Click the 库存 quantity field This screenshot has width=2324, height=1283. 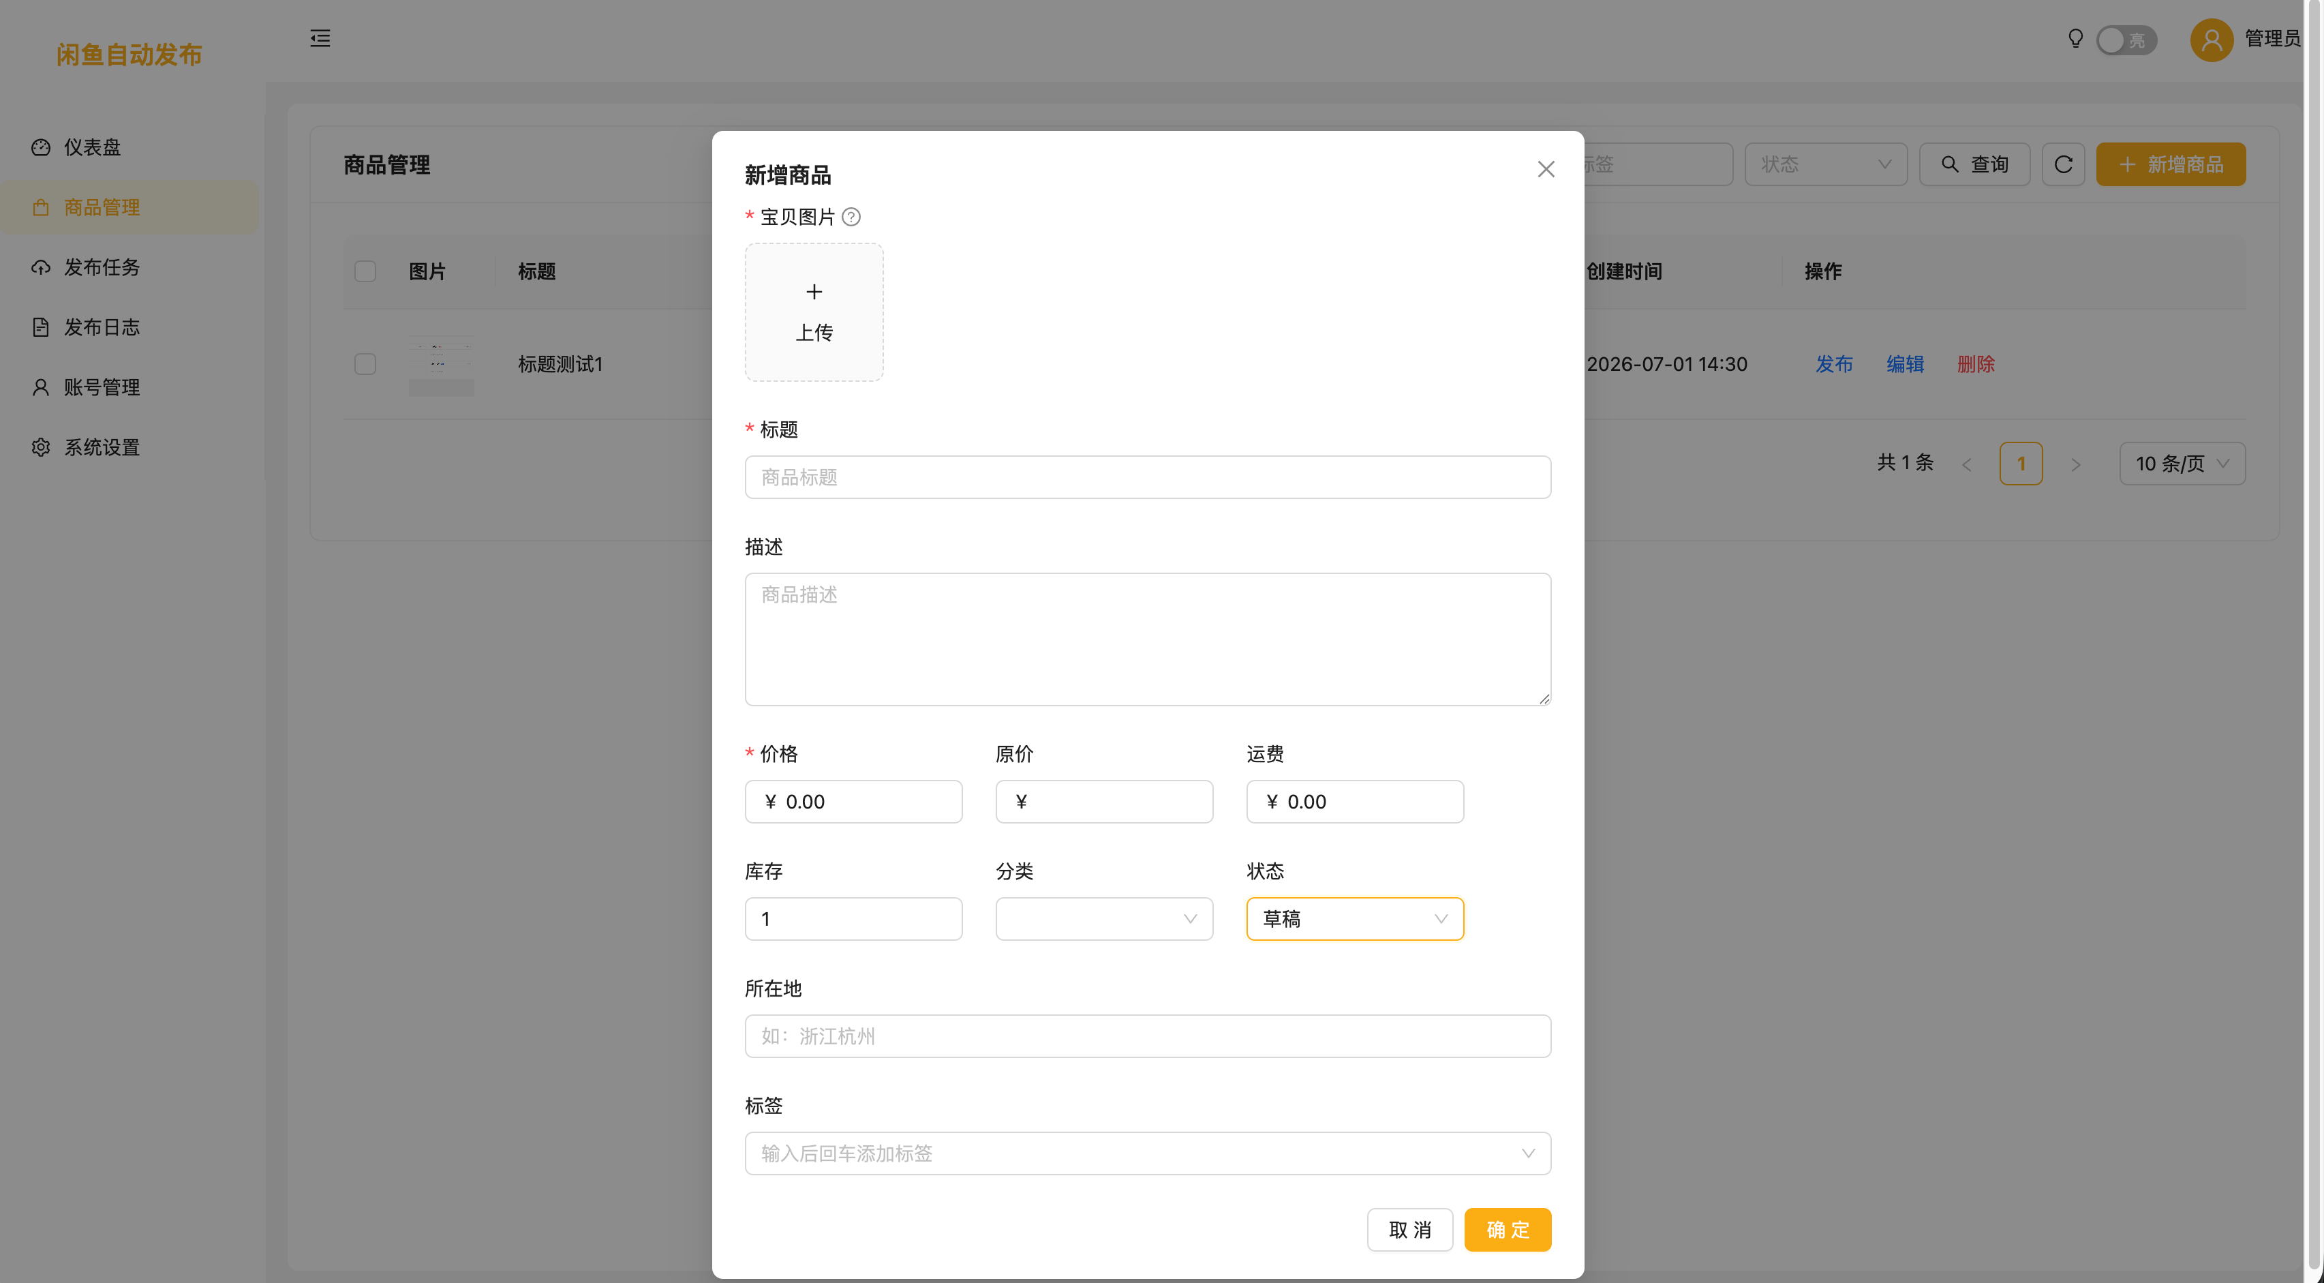coord(853,920)
